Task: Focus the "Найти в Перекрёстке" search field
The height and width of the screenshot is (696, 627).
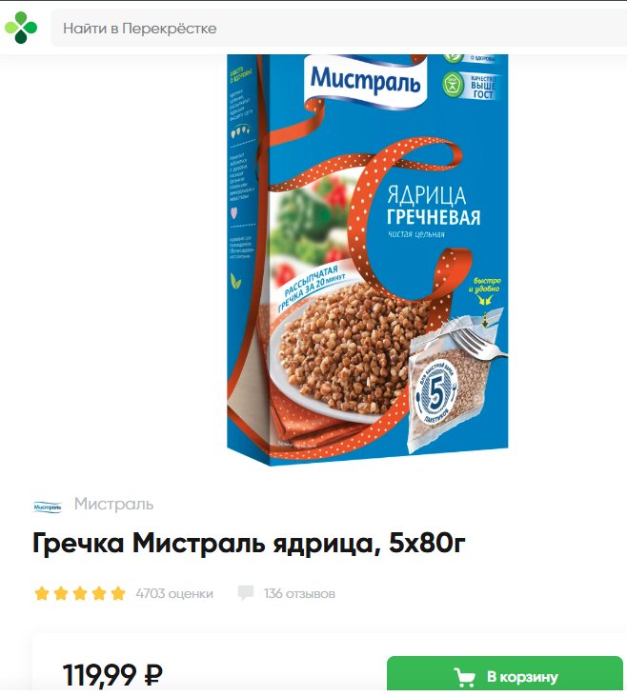Action: click(338, 28)
